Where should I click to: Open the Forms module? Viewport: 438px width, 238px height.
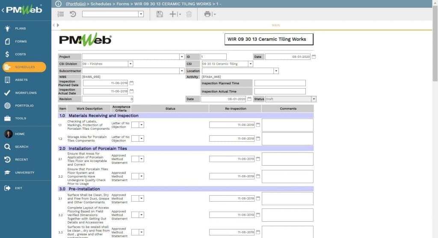[x=21, y=42]
